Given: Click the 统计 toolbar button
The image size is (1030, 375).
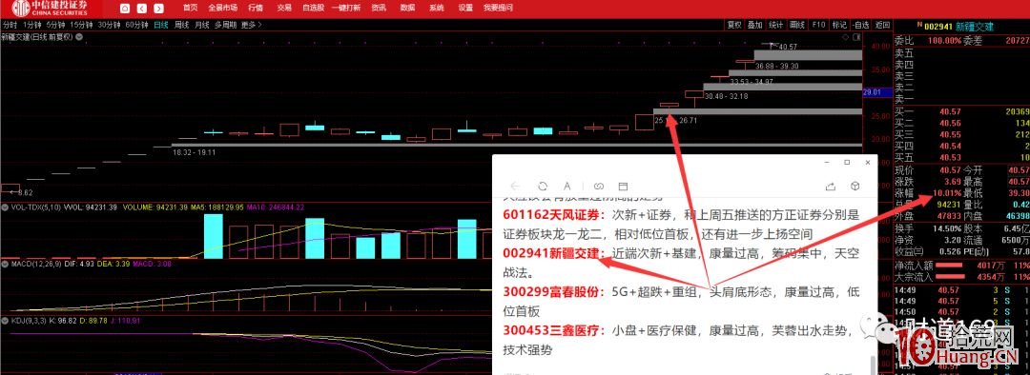Looking at the screenshot, I should (776, 25).
